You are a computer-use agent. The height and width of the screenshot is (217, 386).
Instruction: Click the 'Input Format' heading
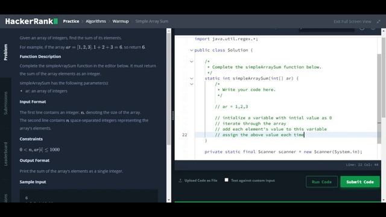click(x=33, y=102)
